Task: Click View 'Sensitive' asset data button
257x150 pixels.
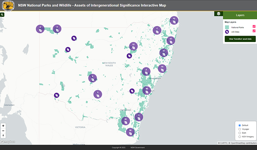Action: (x=240, y=39)
